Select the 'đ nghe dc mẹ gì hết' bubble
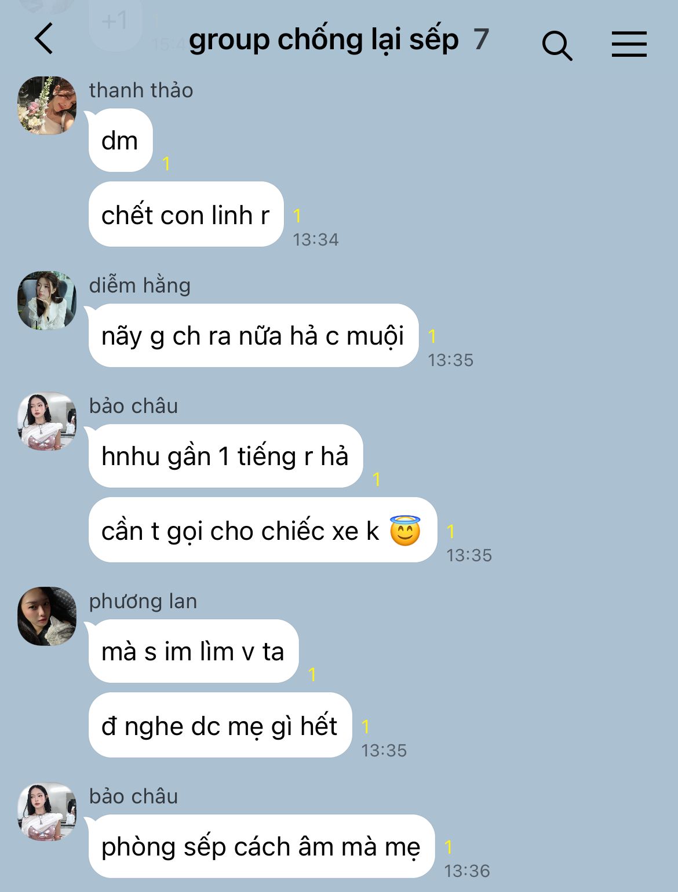 pos(220,725)
